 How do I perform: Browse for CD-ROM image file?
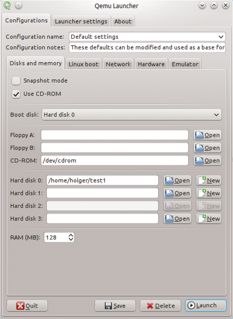pos(208,161)
